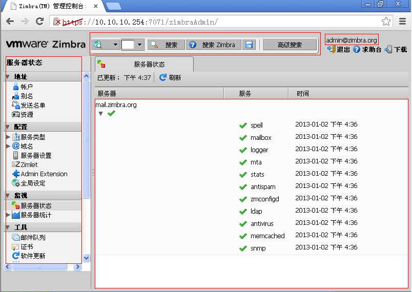Open Admin Extension item

[x=39, y=174]
